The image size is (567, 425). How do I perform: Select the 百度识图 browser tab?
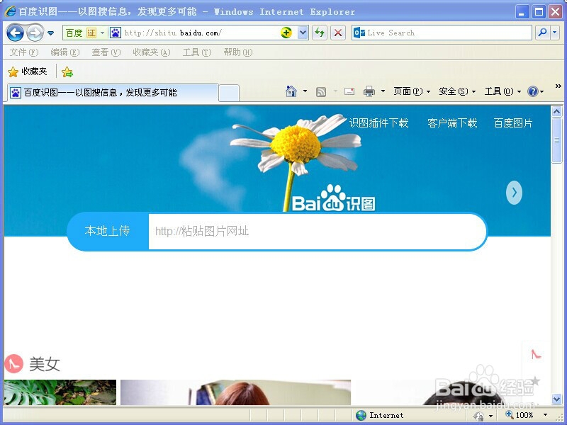pyautogui.click(x=112, y=93)
